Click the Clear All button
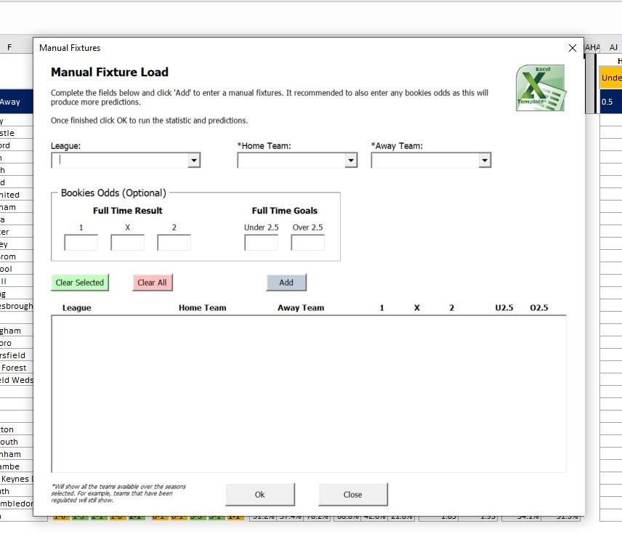 (151, 283)
